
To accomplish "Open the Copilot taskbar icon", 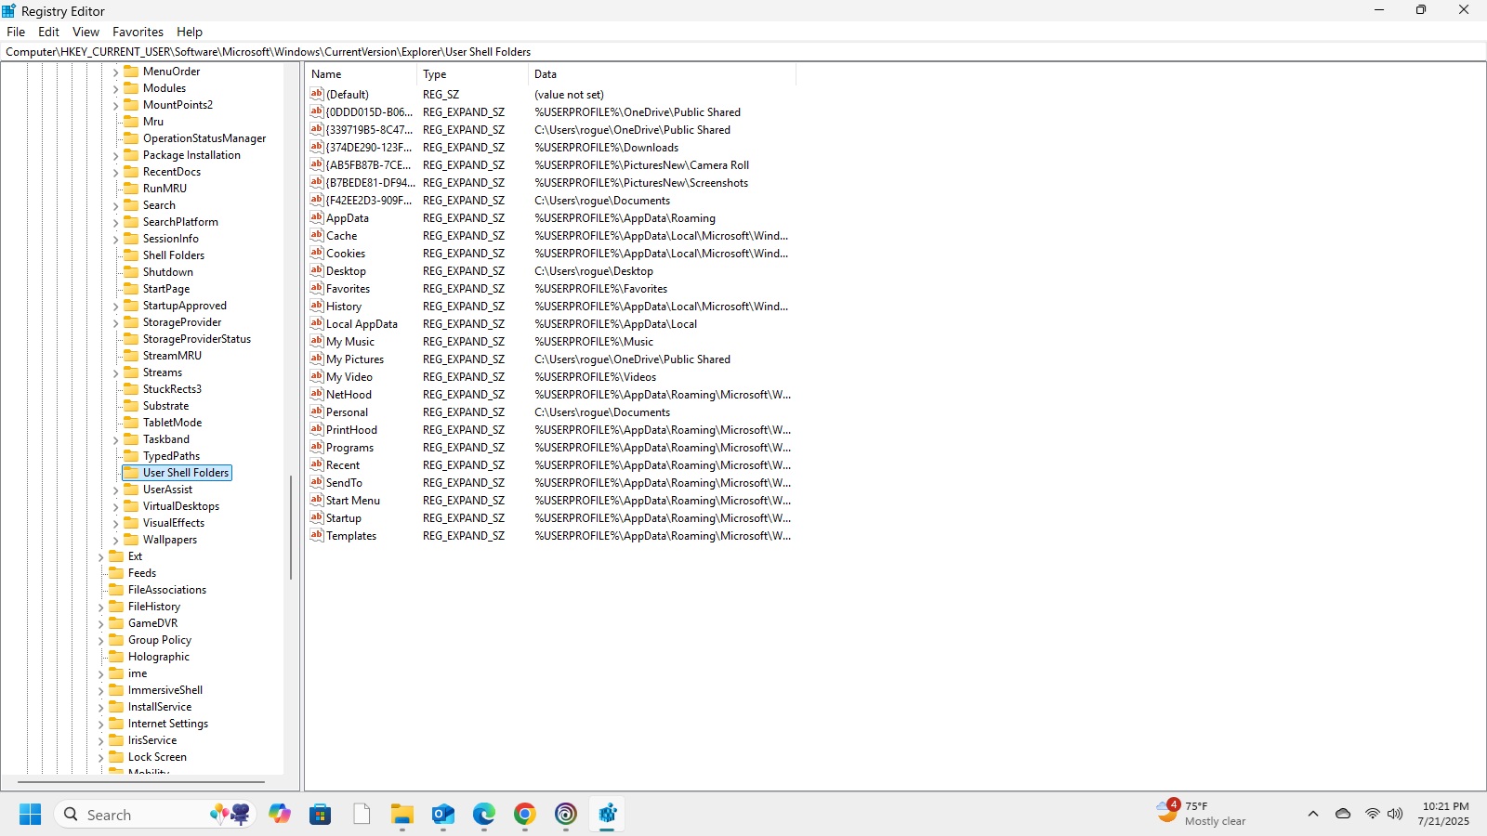I will [x=280, y=815].
